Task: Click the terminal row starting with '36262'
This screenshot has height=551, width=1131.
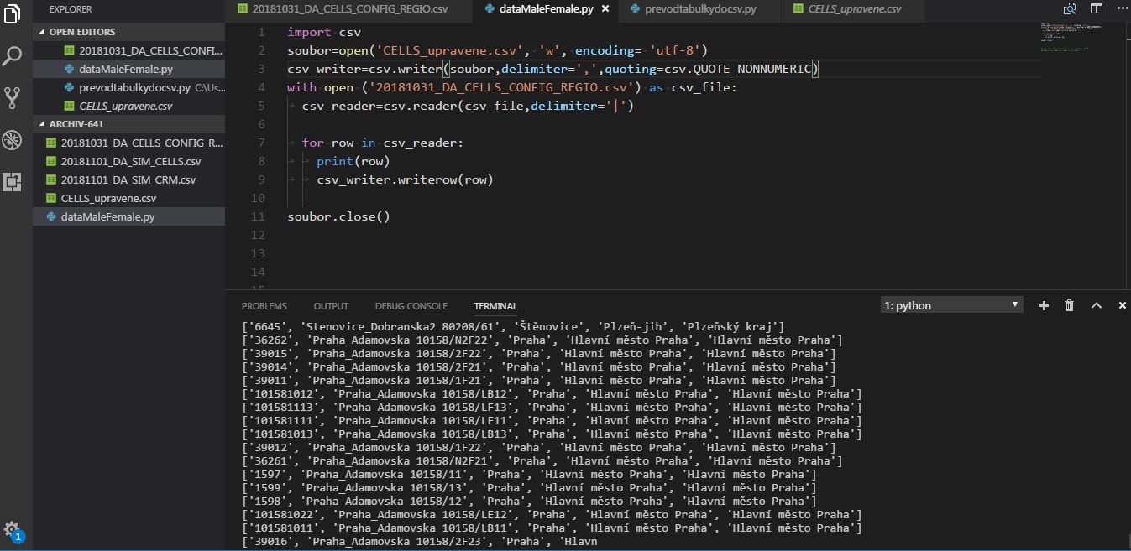Action: click(x=542, y=340)
